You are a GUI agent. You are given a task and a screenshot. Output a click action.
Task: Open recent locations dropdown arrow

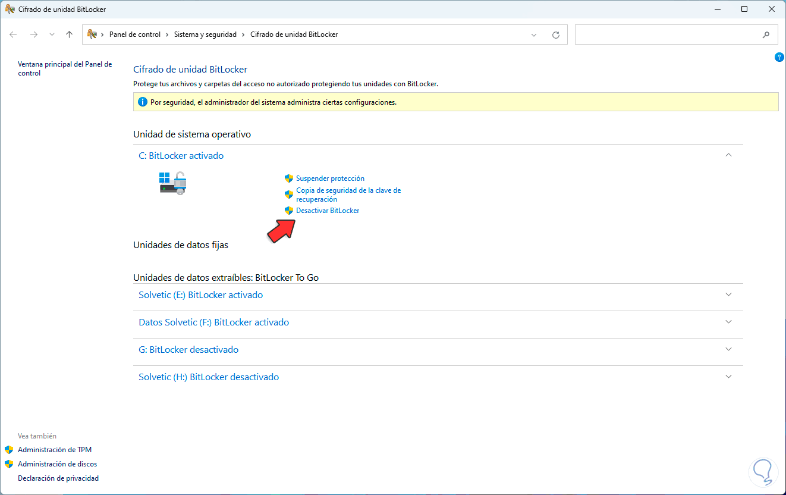[x=52, y=35]
